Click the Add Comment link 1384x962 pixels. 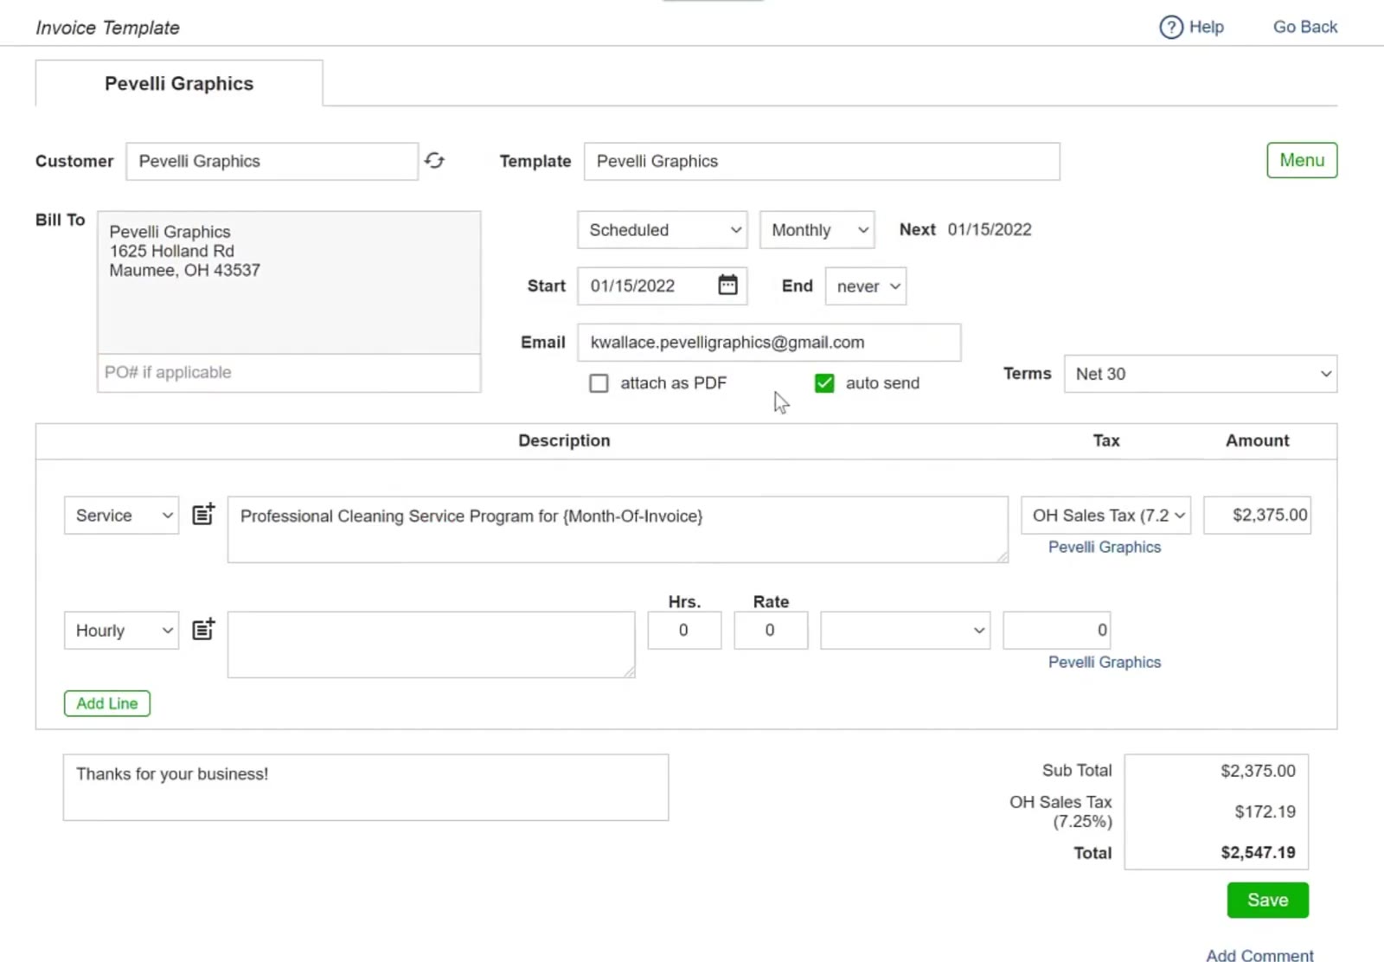coord(1259,954)
